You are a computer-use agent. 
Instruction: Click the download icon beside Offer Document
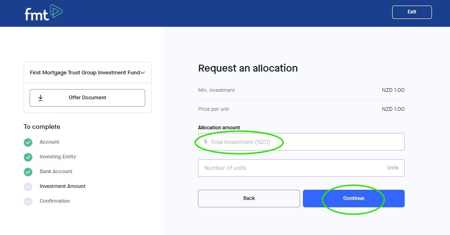[41, 97]
